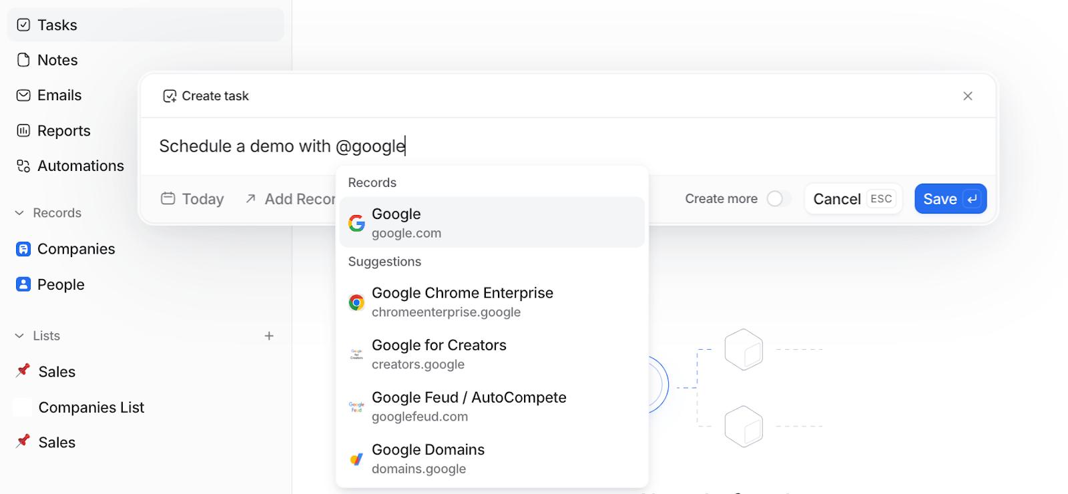This screenshot has height=494, width=1068.
Task: Collapse the Lists section chevron
Action: coord(19,336)
